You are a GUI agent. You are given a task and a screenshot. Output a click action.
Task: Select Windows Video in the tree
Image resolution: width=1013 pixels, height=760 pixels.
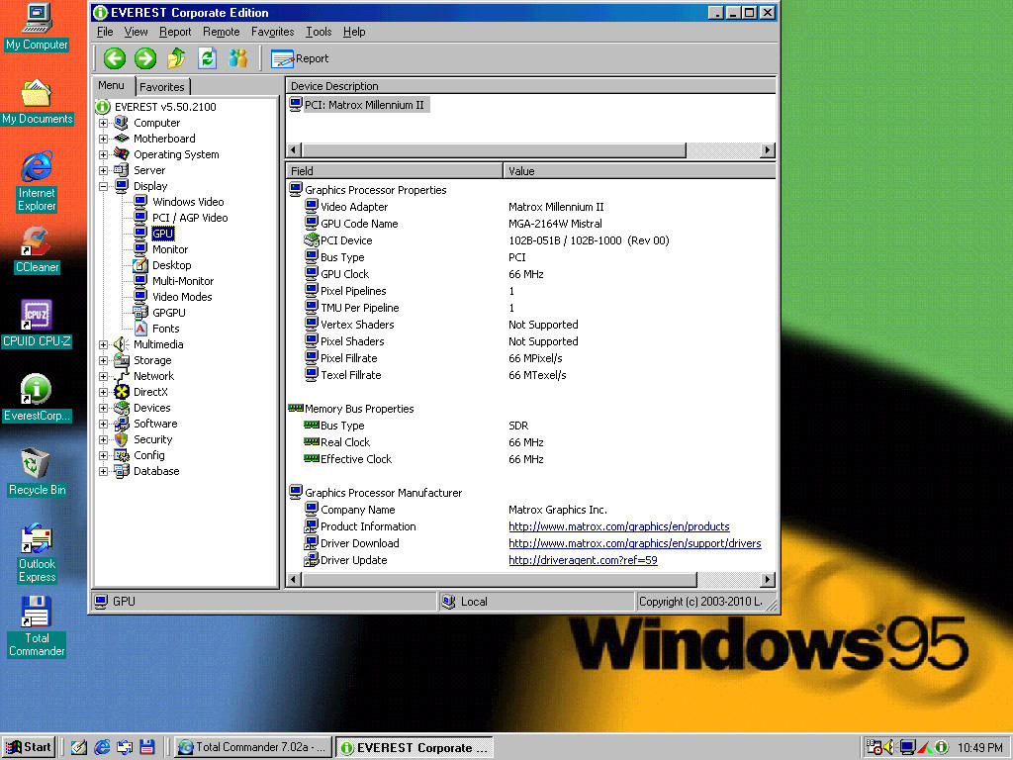click(x=188, y=202)
